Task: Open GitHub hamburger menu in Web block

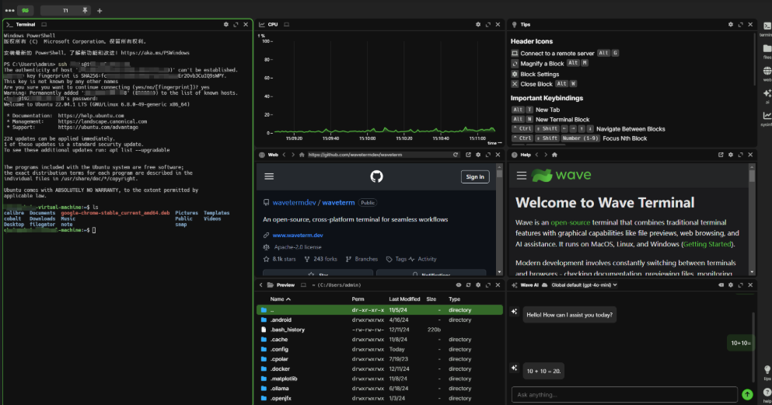Action: coord(269,176)
